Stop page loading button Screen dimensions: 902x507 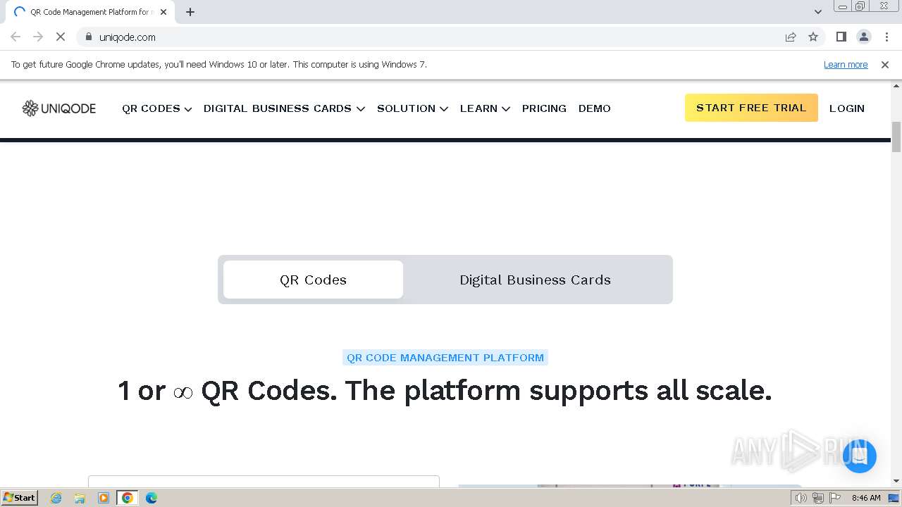61,37
